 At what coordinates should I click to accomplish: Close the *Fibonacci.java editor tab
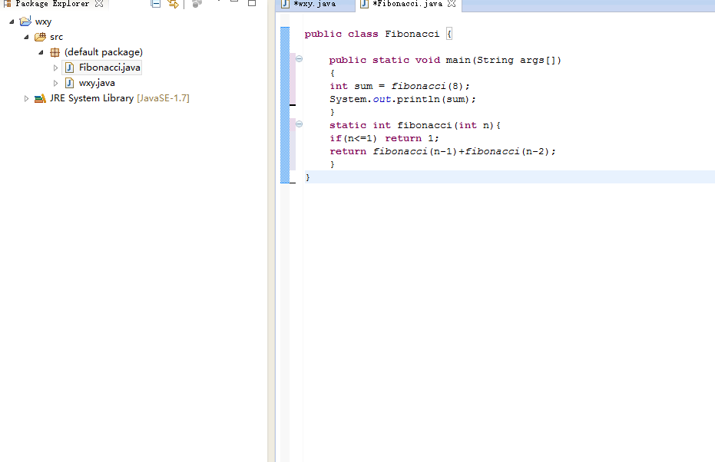click(x=452, y=4)
